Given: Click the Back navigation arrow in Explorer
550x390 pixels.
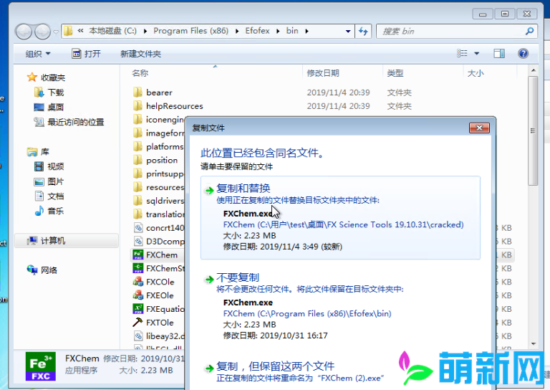Looking at the screenshot, I should point(24,32).
